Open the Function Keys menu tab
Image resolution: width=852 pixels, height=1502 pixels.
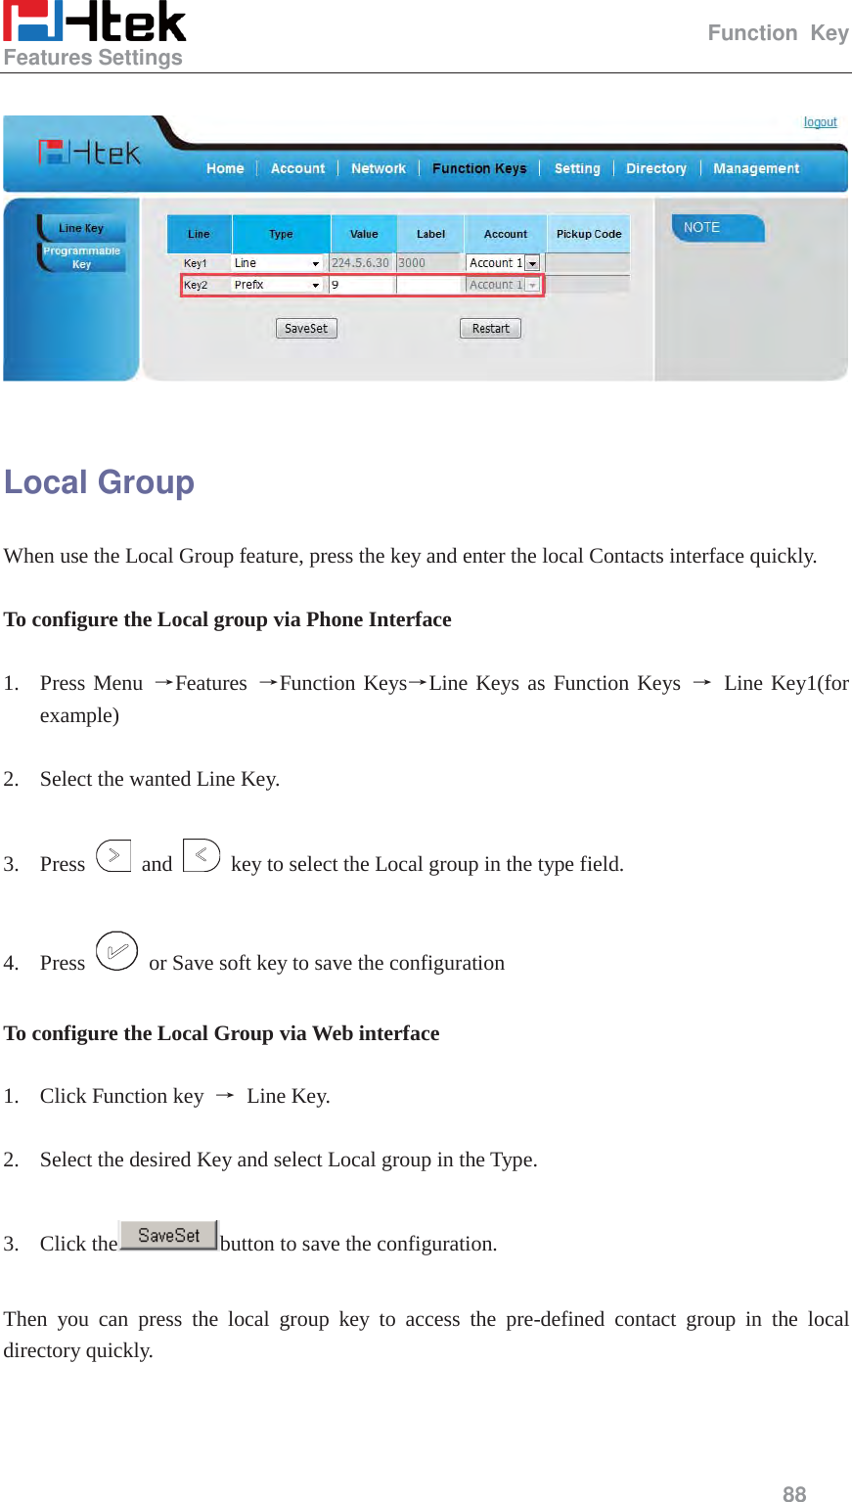pyautogui.click(x=478, y=167)
